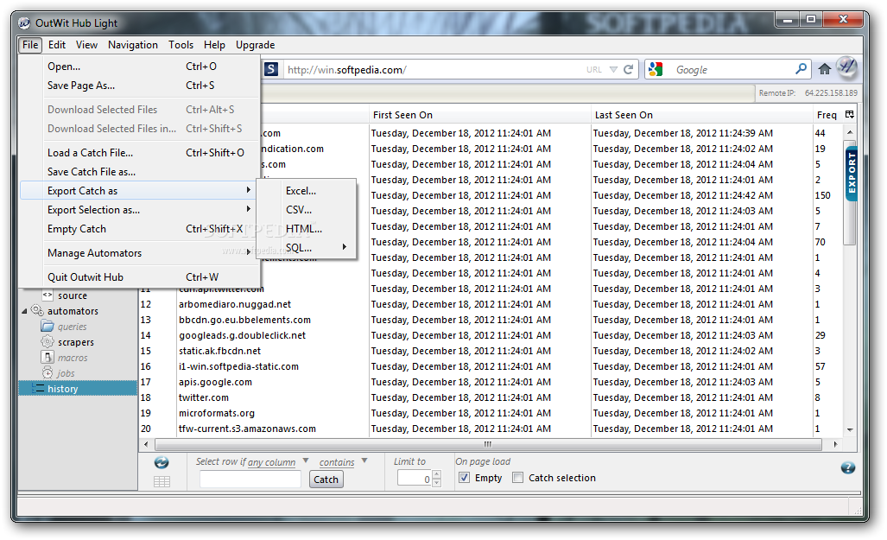
Task: Click the macros document icon
Action: click(48, 357)
